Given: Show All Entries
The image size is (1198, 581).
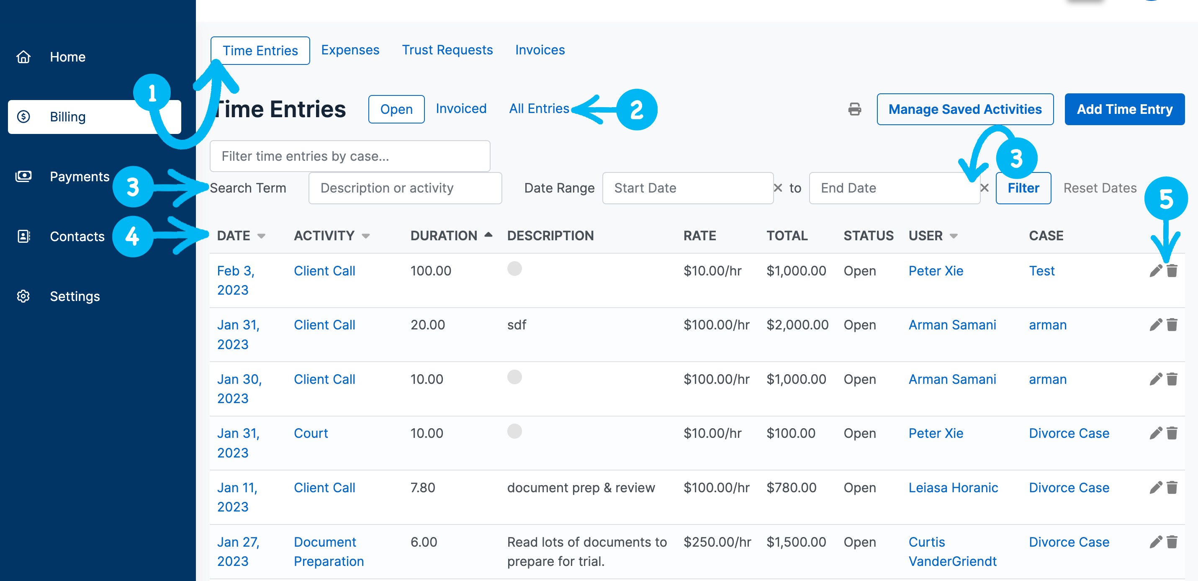Looking at the screenshot, I should 539,109.
